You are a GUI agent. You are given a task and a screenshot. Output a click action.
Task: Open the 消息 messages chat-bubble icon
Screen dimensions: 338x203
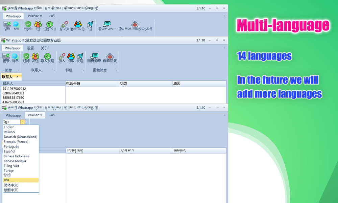pyautogui.click(x=15, y=57)
